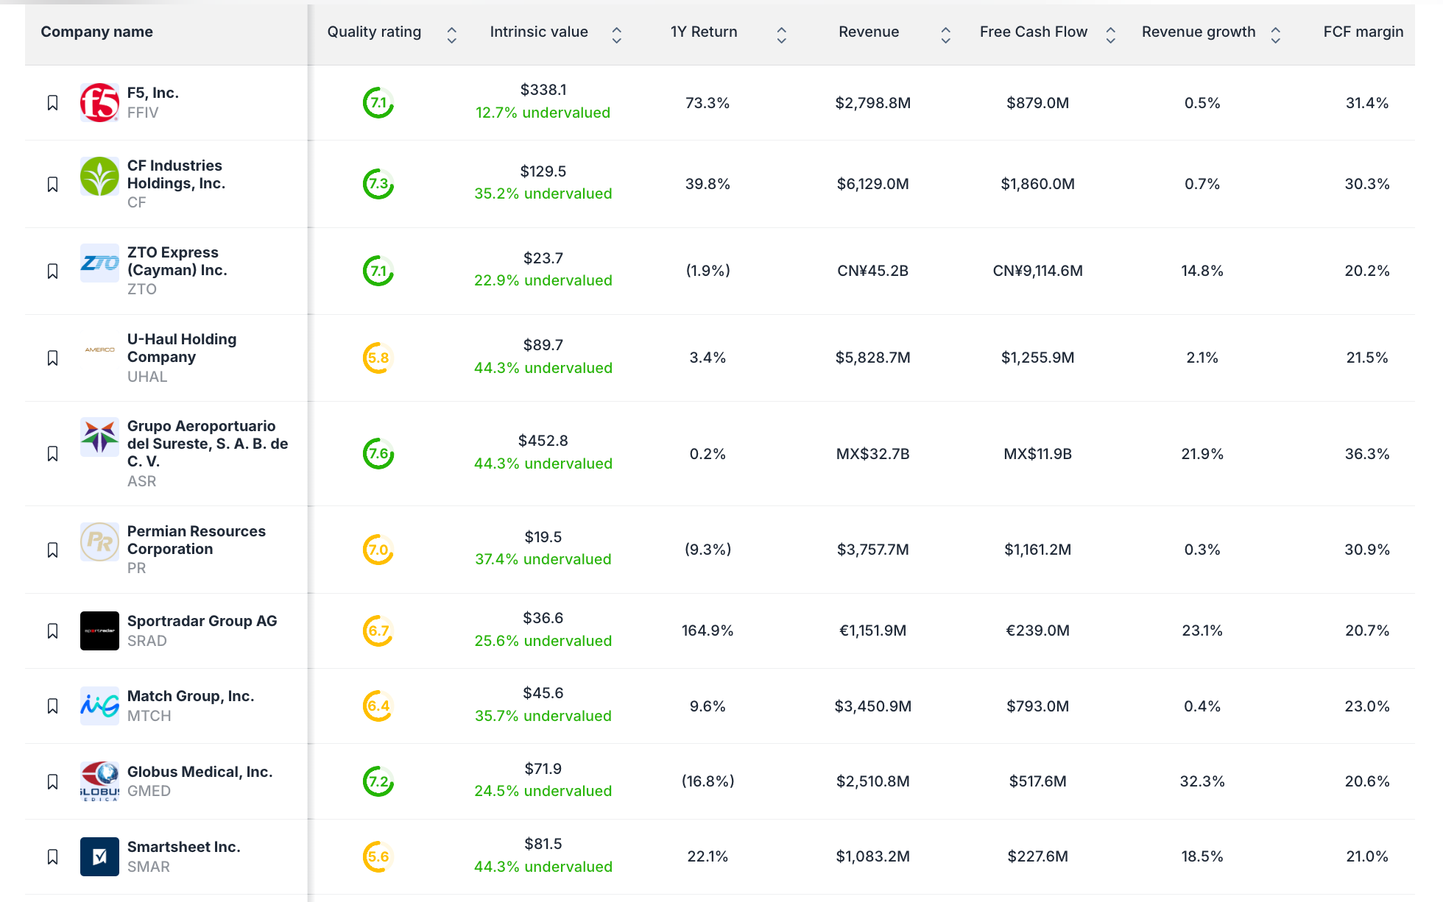The width and height of the screenshot is (1443, 902).
Task: Click the Company name column header
Action: click(x=96, y=32)
